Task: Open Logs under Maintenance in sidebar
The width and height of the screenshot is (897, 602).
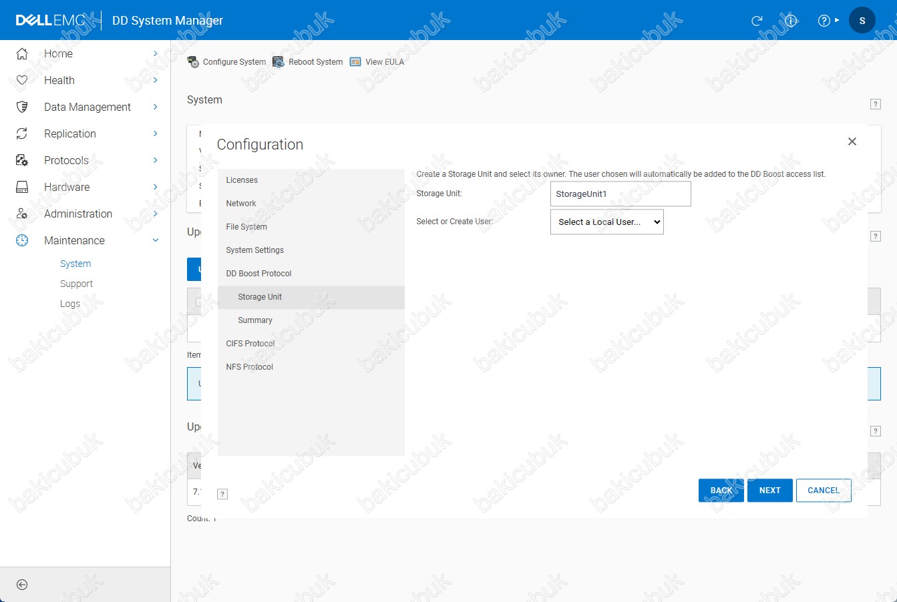Action: [x=70, y=304]
